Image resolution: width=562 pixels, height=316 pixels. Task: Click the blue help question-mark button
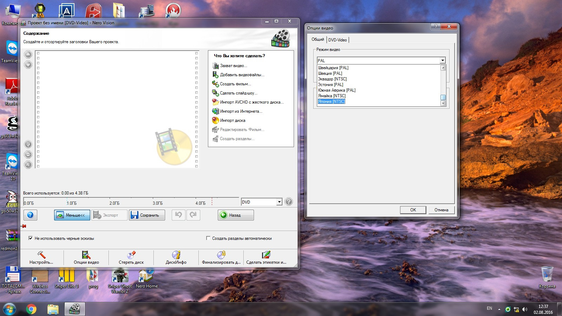click(x=30, y=215)
